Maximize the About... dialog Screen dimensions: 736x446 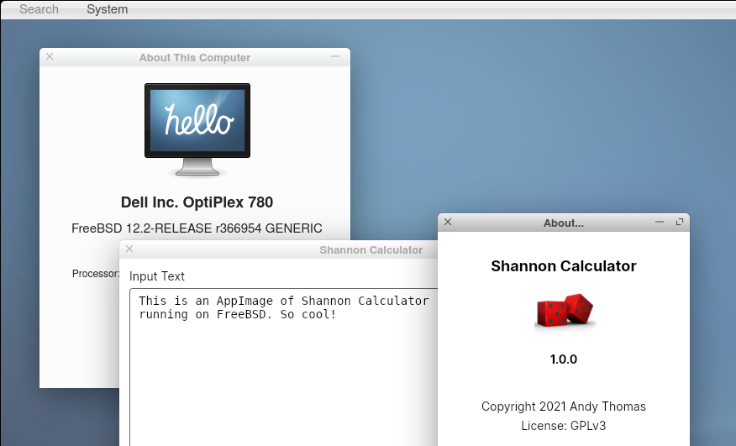click(x=679, y=222)
